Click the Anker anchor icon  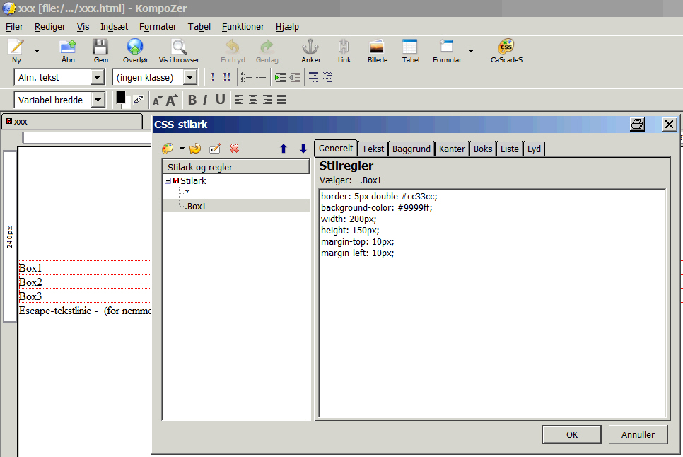point(310,48)
